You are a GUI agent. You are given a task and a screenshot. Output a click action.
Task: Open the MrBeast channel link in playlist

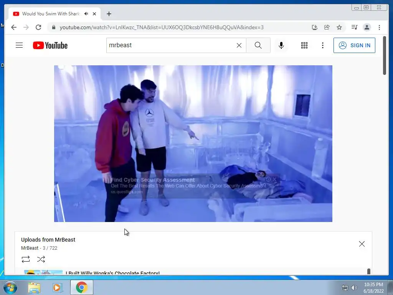[x=30, y=248]
